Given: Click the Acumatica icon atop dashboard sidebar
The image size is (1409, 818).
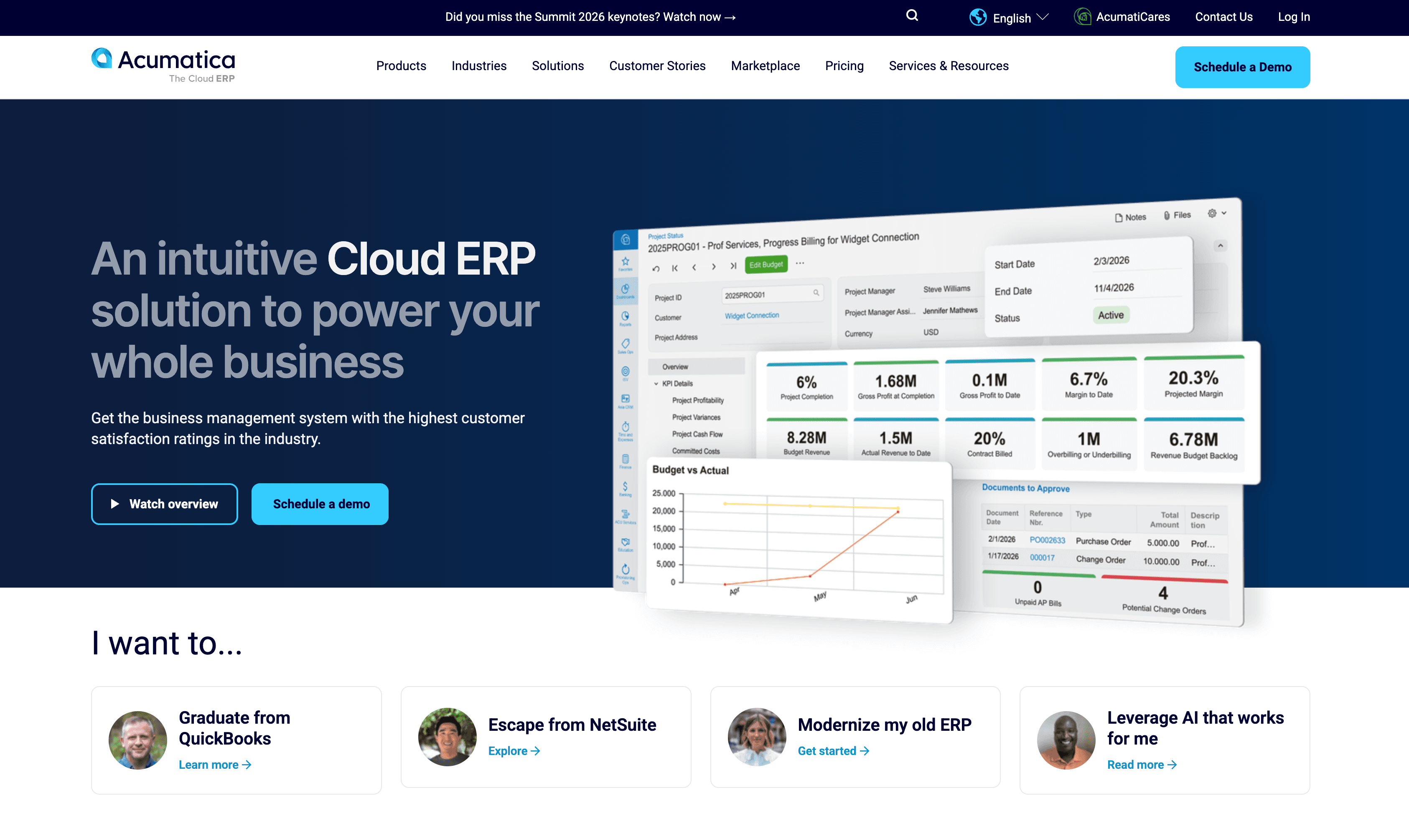Looking at the screenshot, I should pos(625,240).
